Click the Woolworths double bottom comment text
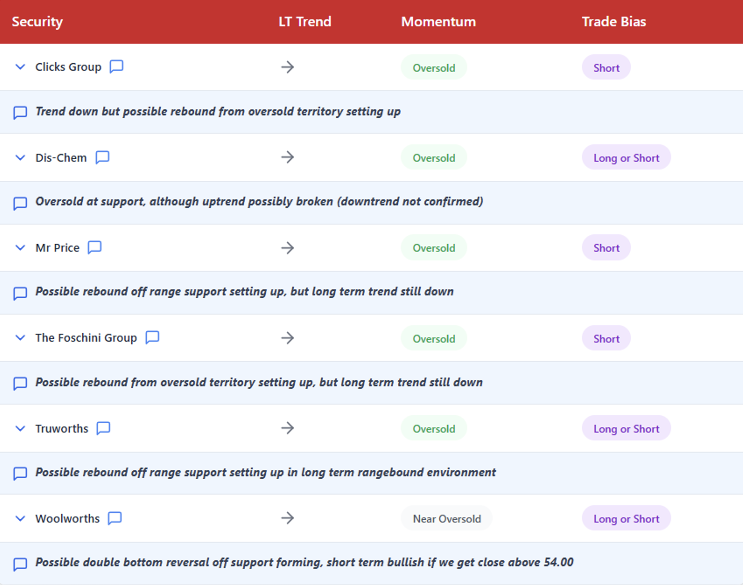Screen dimensions: 743x585 pos(304,562)
